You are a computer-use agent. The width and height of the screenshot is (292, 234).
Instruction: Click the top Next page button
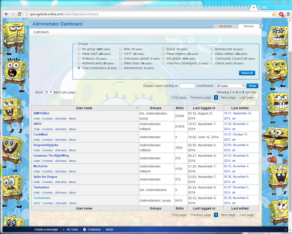[228, 98]
